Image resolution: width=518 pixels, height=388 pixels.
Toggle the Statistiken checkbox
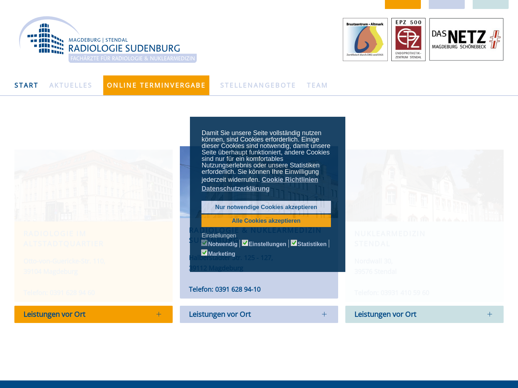(294, 243)
